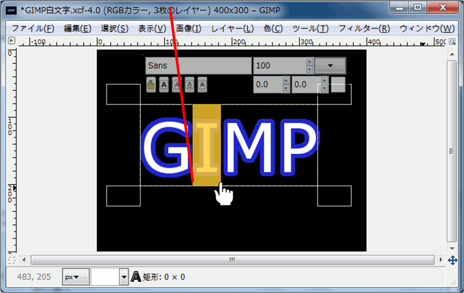Click the text color swatch
This screenshot has height=293, width=464.
click(x=338, y=84)
